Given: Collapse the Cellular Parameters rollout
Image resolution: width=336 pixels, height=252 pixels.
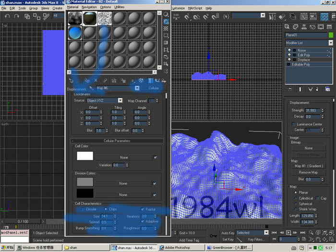Looking at the screenshot, I should [x=117, y=141].
